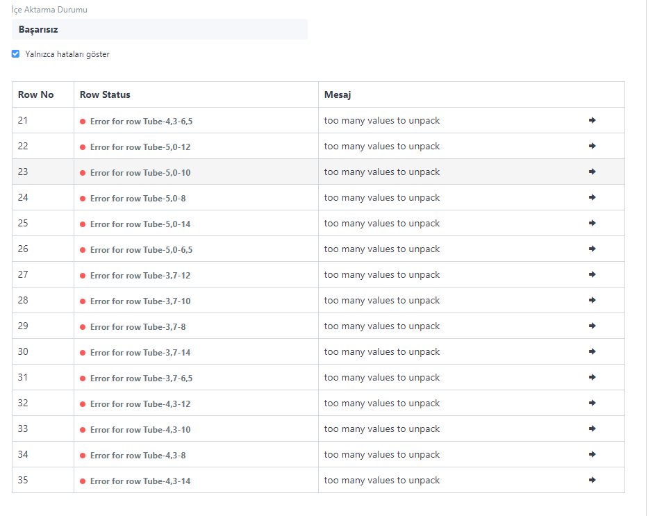Screen dimensions: 655x516
Task: Open the detail arrow for row 21
Action: click(x=592, y=120)
